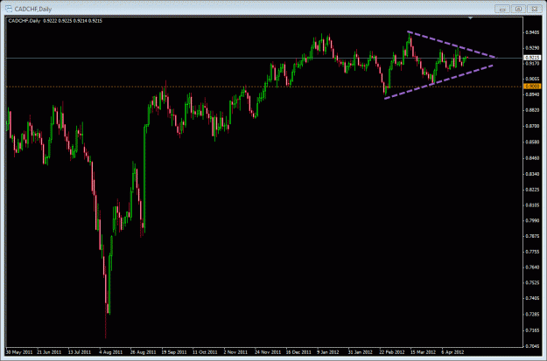Click the 0.7165 price scale label
Screen dimensions: 547x361
(x=532, y=330)
